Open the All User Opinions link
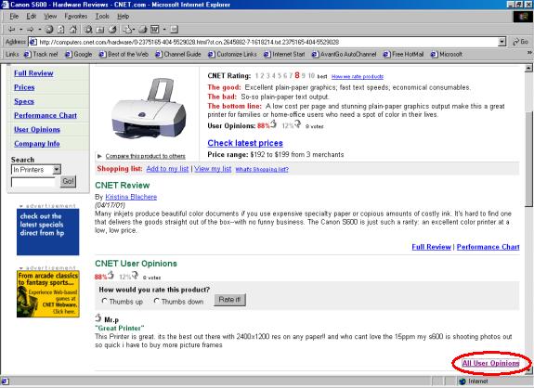Image resolution: width=534 pixels, height=388 pixels. click(490, 363)
